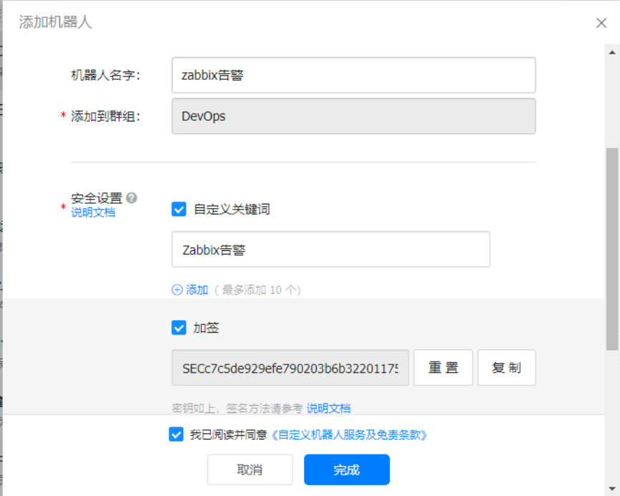Toggle the 我已阅读并同意 checkbox
Image resolution: width=620 pixels, height=496 pixels.
tap(176, 435)
